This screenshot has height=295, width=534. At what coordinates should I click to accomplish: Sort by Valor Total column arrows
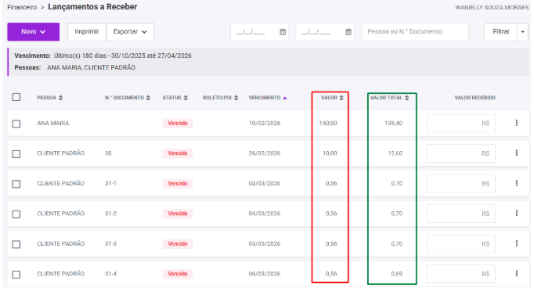pyautogui.click(x=406, y=98)
